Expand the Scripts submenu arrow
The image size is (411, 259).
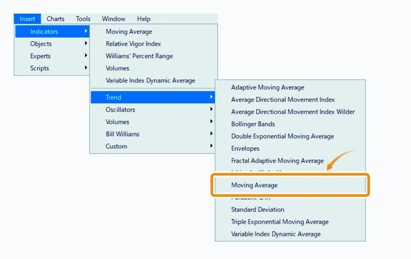coord(86,68)
